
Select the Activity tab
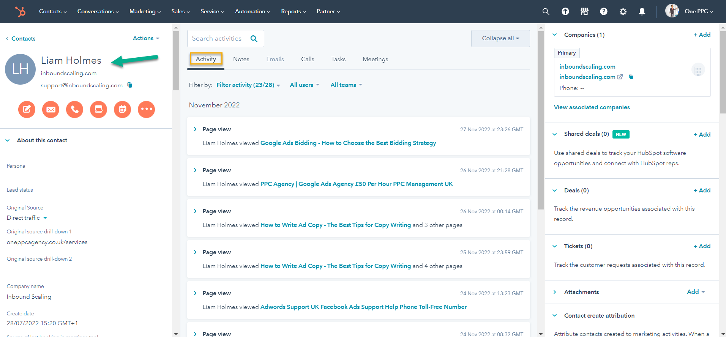[x=206, y=59]
